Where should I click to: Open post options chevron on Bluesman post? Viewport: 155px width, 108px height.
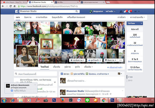(x=122, y=91)
